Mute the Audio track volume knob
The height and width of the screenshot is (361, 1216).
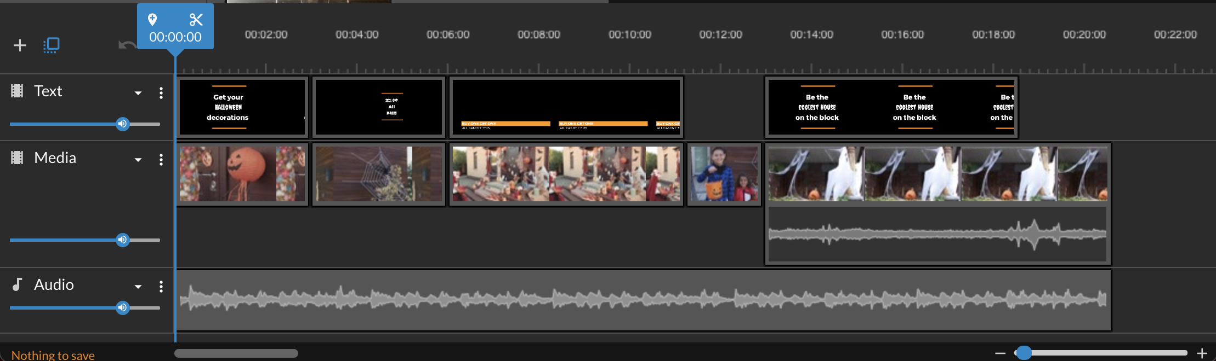[x=122, y=307]
